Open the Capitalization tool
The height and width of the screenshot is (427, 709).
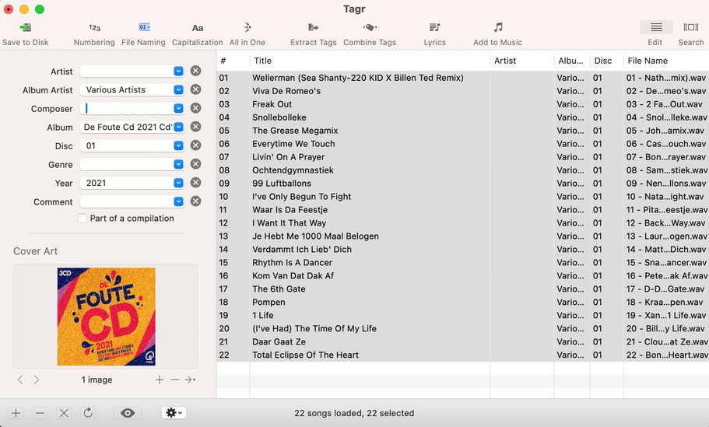(x=197, y=28)
